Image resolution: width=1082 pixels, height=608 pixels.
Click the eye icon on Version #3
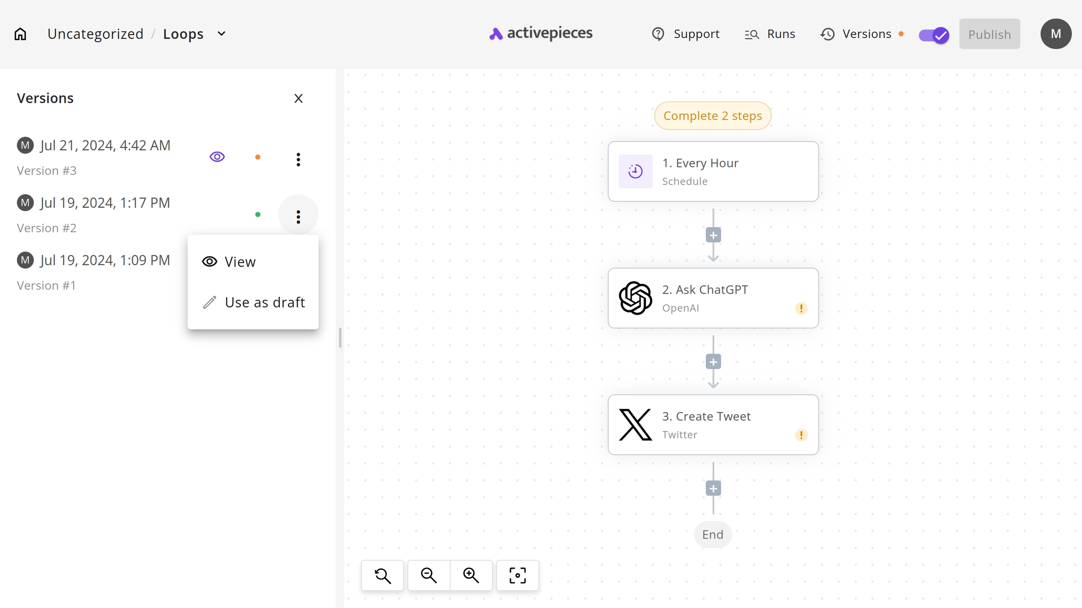click(217, 157)
